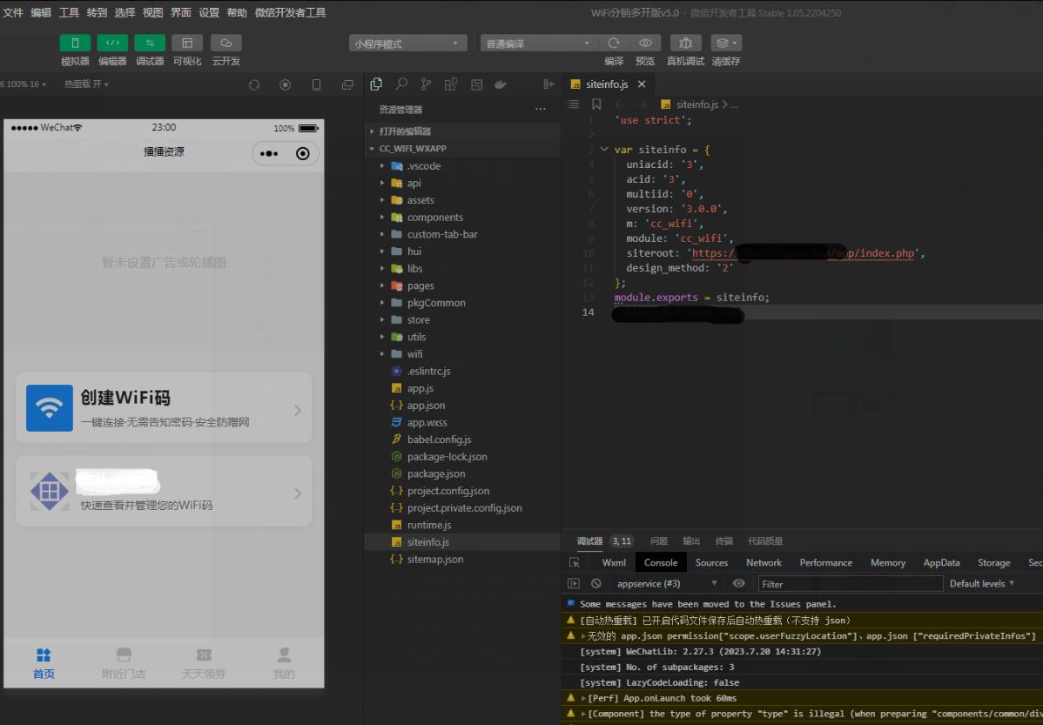This screenshot has height=725, width=1043.
Task: Click the console clear (ban) icon
Action: (596, 583)
